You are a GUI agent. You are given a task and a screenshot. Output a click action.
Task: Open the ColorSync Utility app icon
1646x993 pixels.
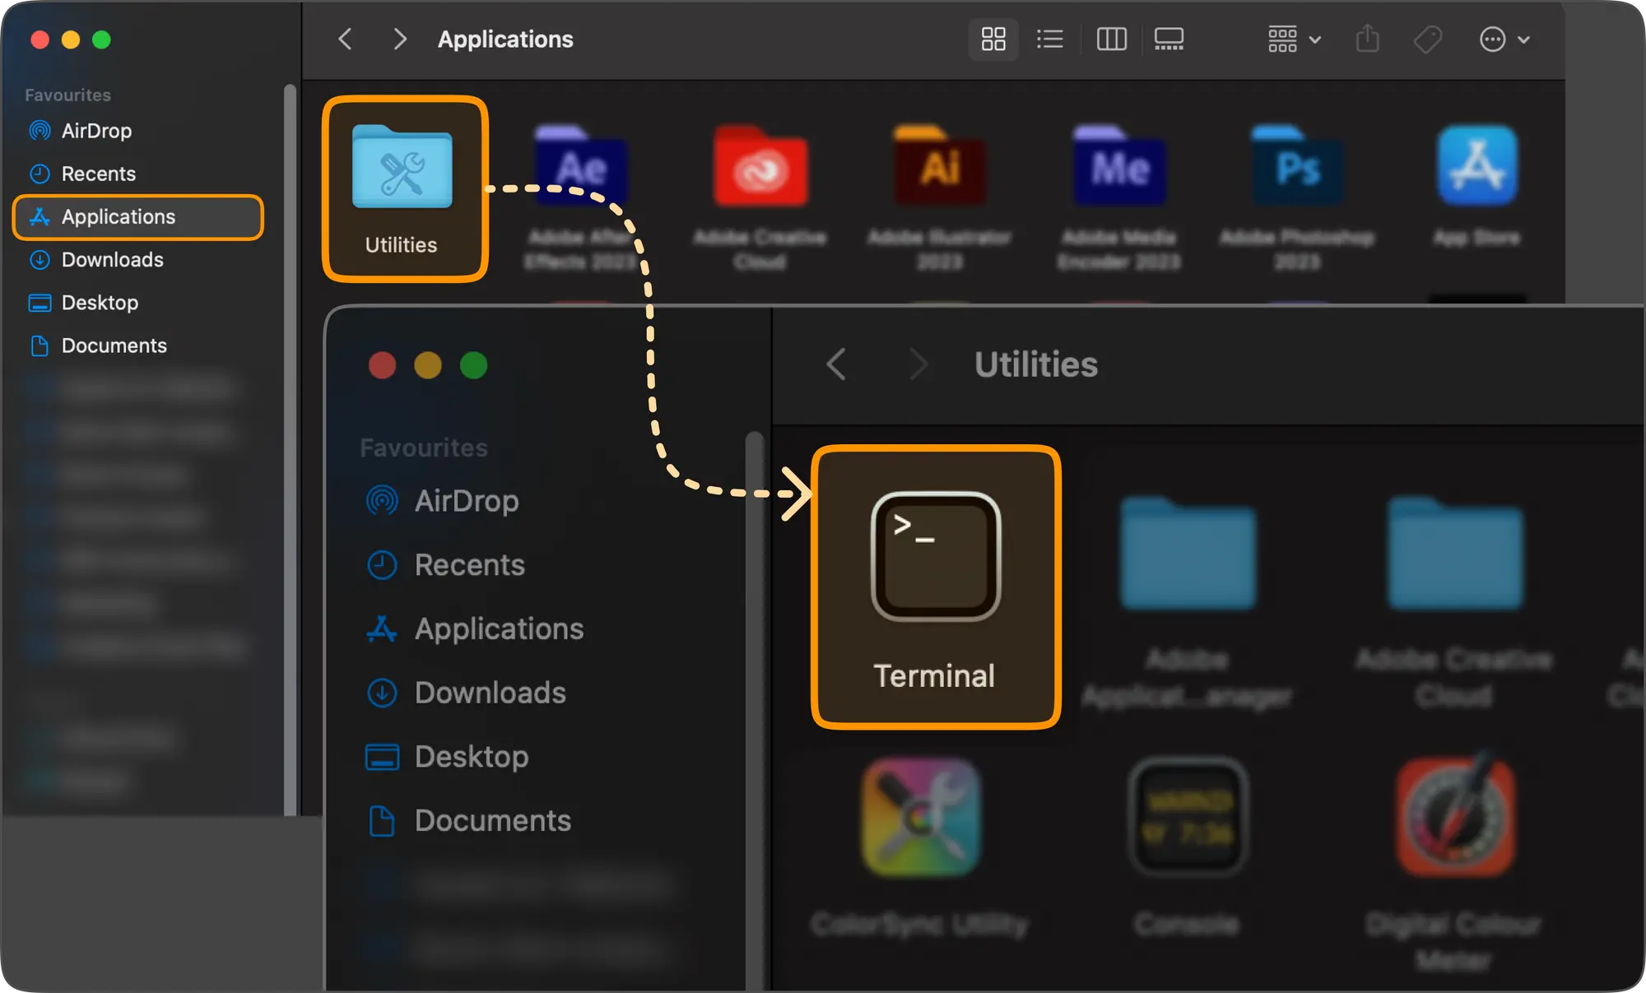tap(920, 817)
